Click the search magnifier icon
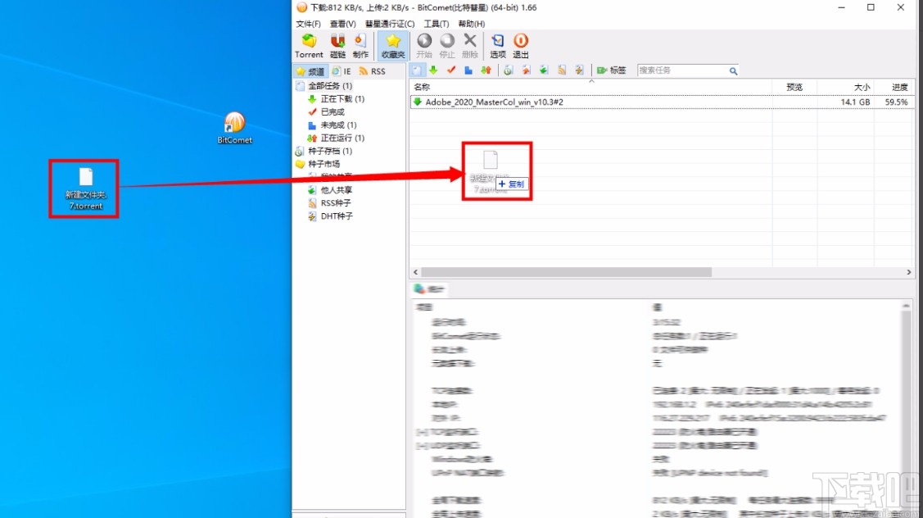923x518 pixels. coord(734,70)
